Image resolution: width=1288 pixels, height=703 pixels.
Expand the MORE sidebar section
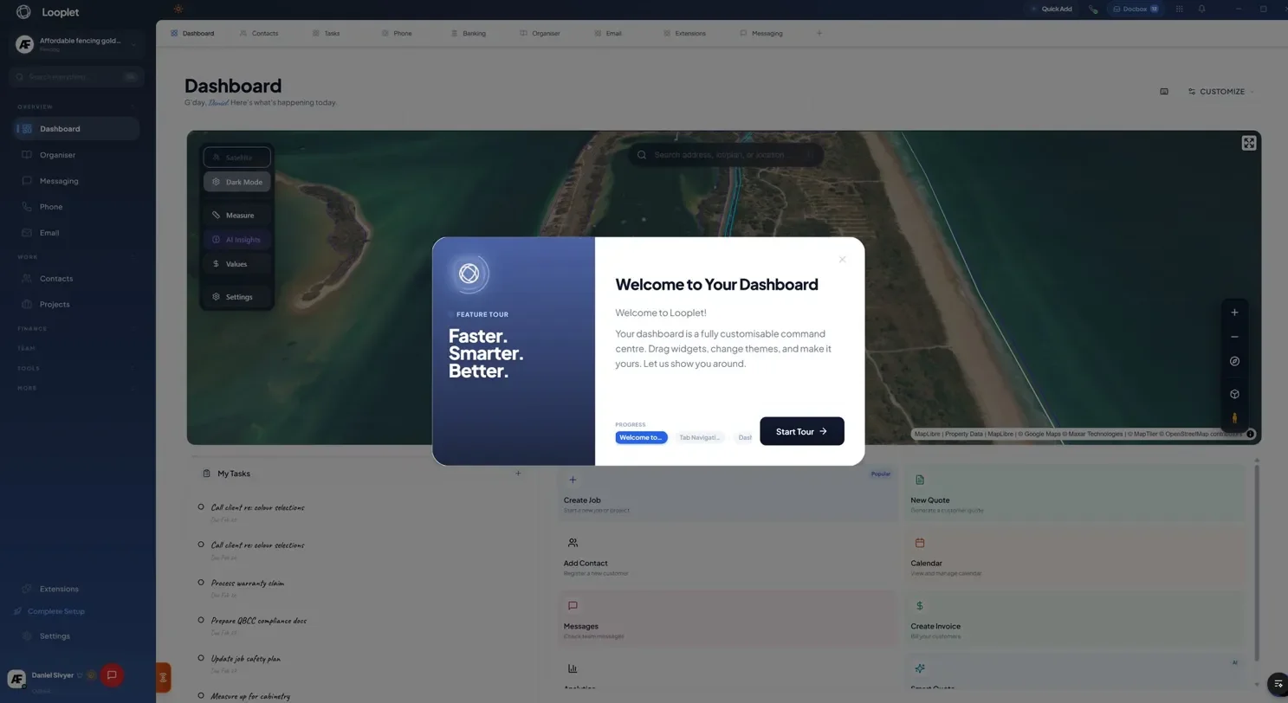pos(76,389)
